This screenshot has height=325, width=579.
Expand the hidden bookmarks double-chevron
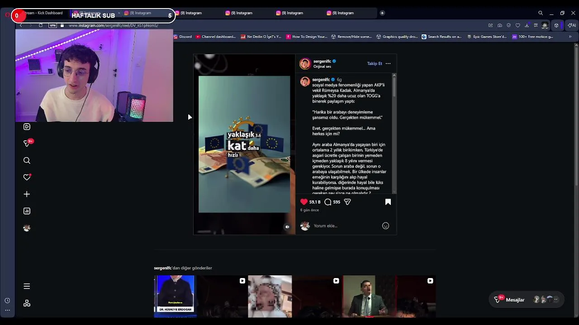tap(570, 37)
